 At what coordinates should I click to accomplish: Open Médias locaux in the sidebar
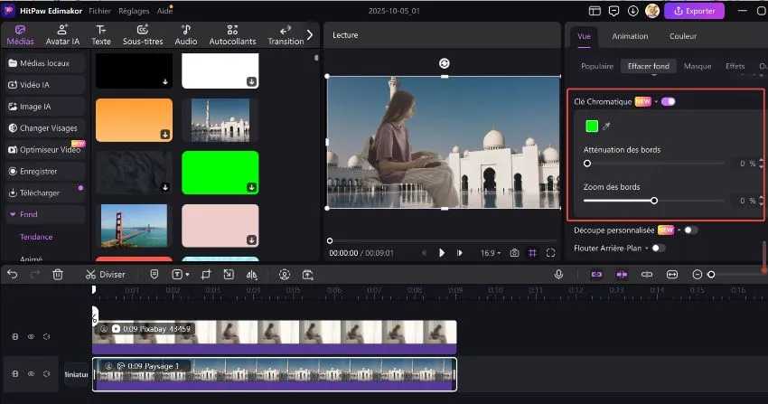(44, 63)
